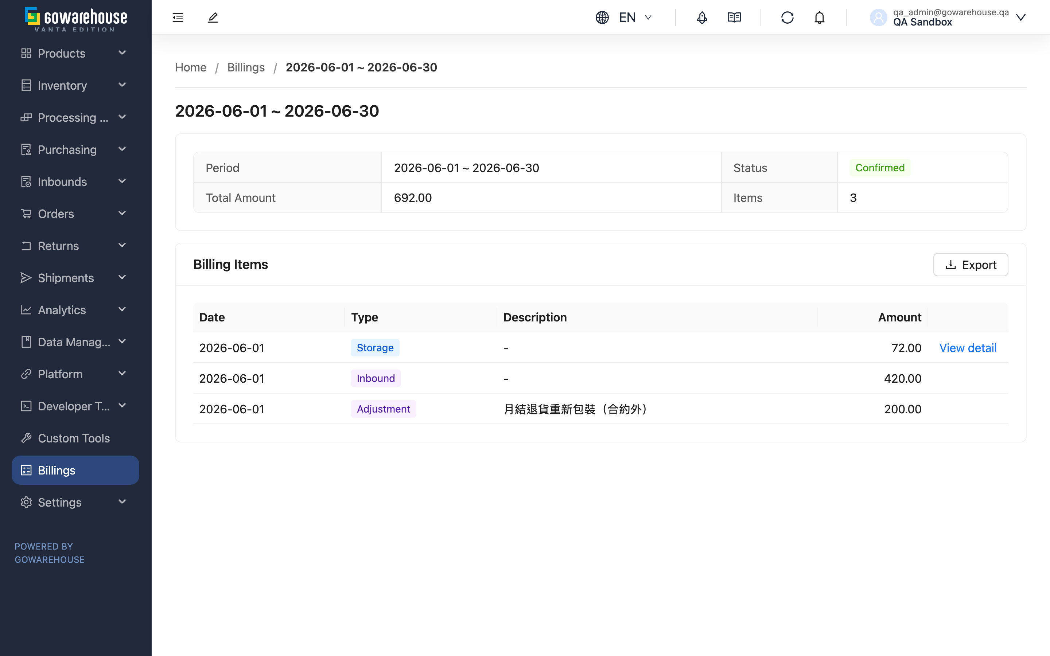The image size is (1050, 656).
Task: Expand the Returns menu chevron
Action: pos(122,246)
